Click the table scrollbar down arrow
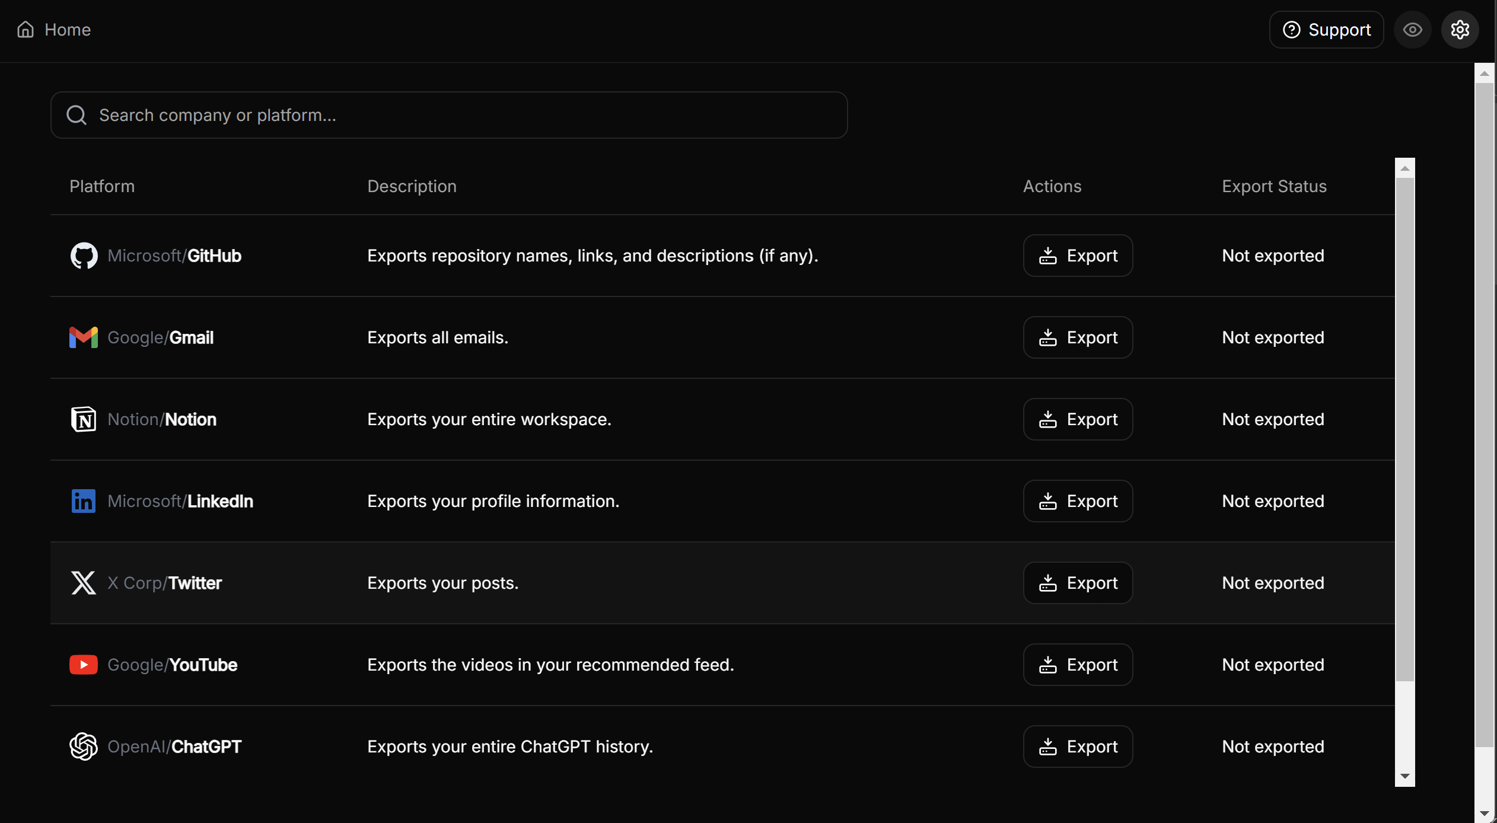The image size is (1497, 823). tap(1404, 776)
